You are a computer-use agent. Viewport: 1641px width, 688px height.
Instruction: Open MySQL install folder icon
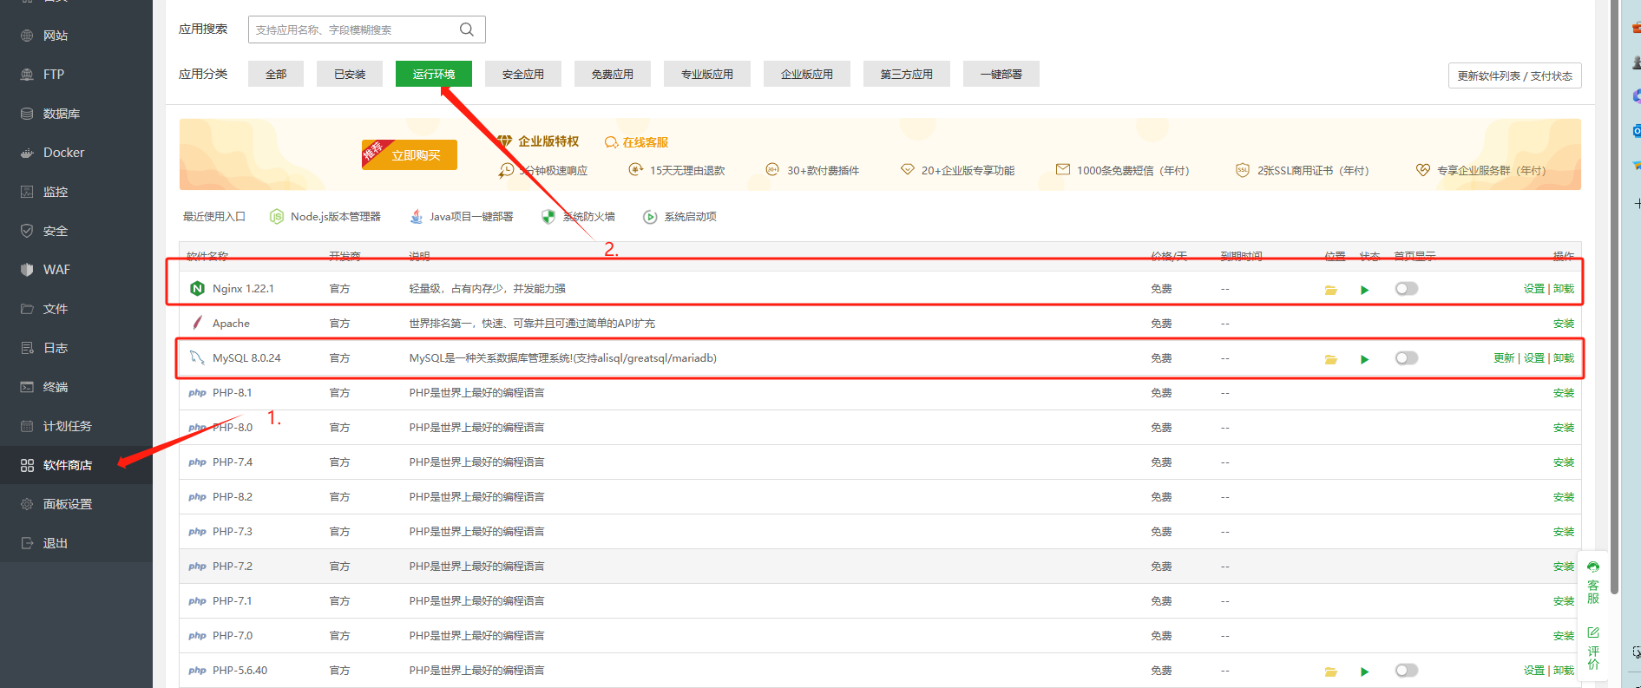click(x=1331, y=359)
